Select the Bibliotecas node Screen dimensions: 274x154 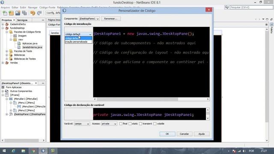(19, 55)
